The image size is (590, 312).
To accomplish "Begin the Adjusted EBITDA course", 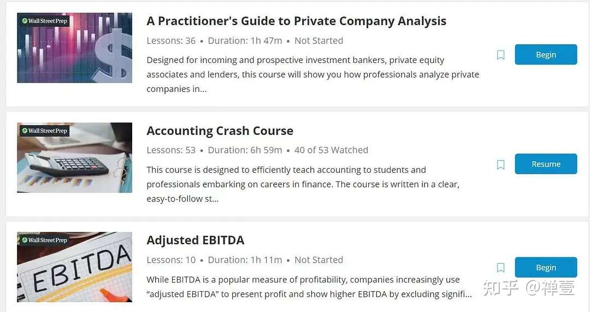I will [546, 267].
